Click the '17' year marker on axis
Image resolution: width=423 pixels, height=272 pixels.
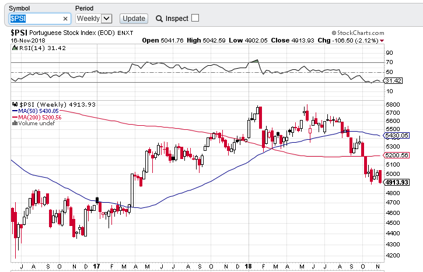97,266
